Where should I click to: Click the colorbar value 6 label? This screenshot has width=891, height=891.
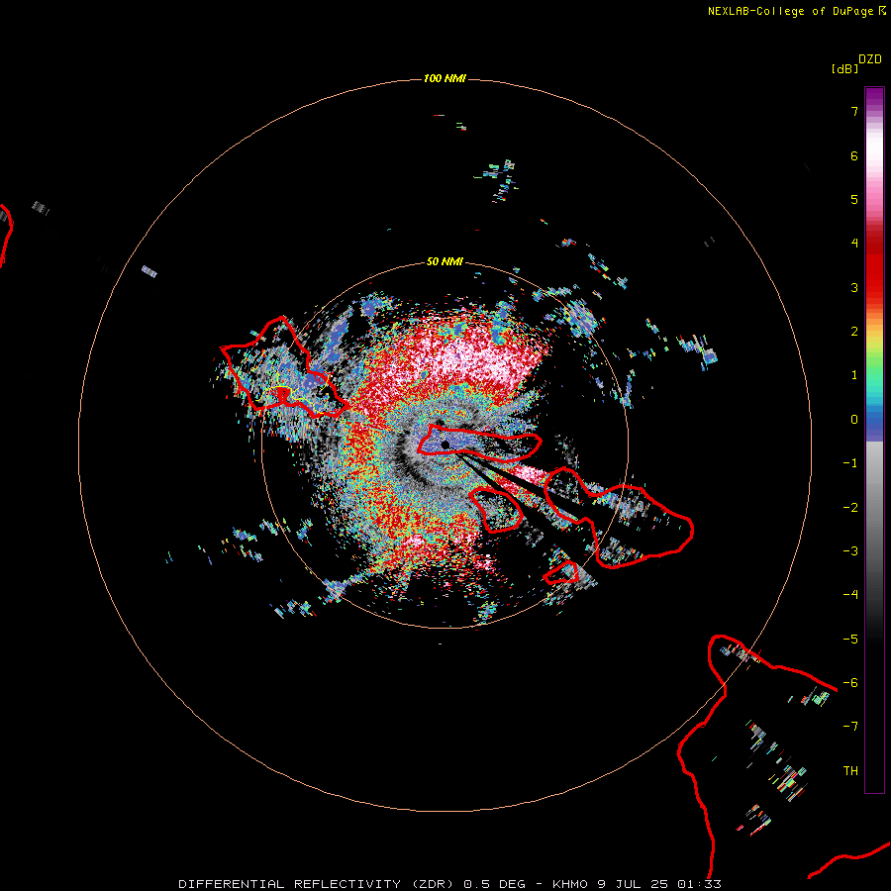[854, 155]
